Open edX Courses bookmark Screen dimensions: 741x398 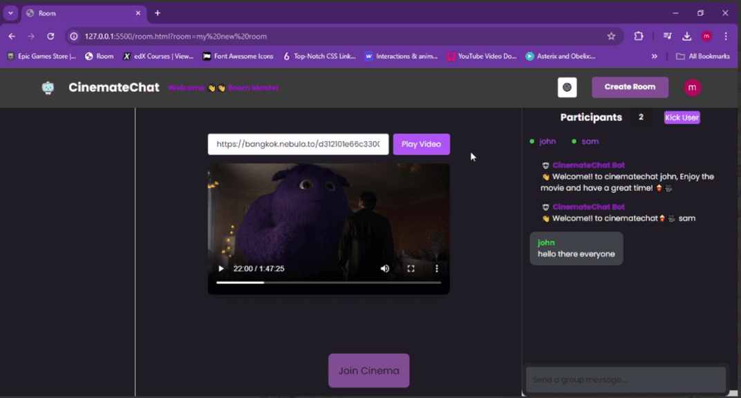158,56
